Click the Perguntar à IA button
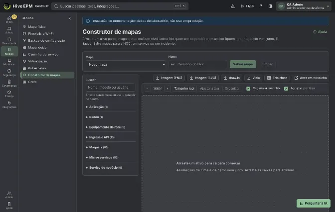Viewport: 335px width, 212px height. pos(314,203)
